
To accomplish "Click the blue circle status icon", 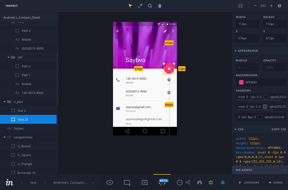I will pos(223,182).
